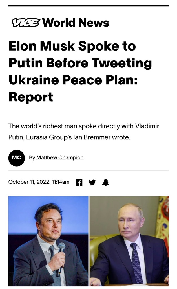Open Matthew Champion's author page
This screenshot has width=177, height=289.
click(x=60, y=157)
